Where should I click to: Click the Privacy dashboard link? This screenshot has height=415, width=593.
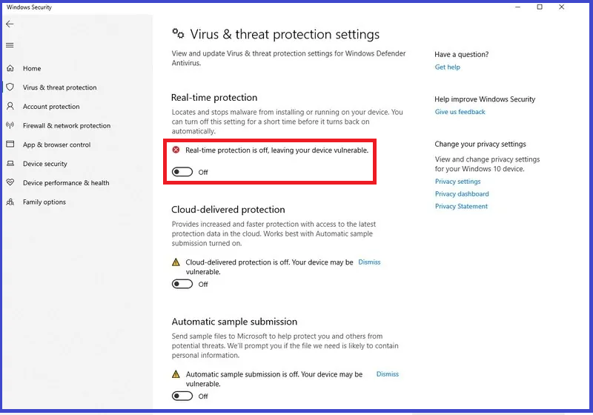462,194
